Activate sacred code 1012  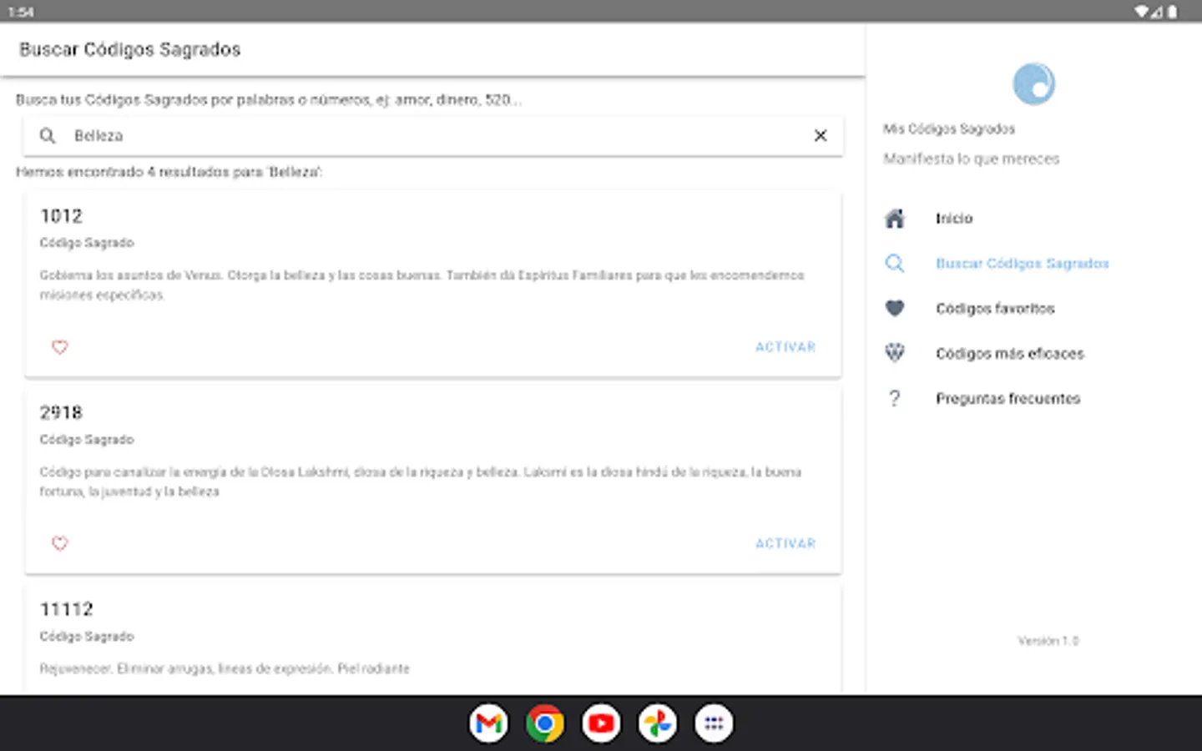click(785, 347)
